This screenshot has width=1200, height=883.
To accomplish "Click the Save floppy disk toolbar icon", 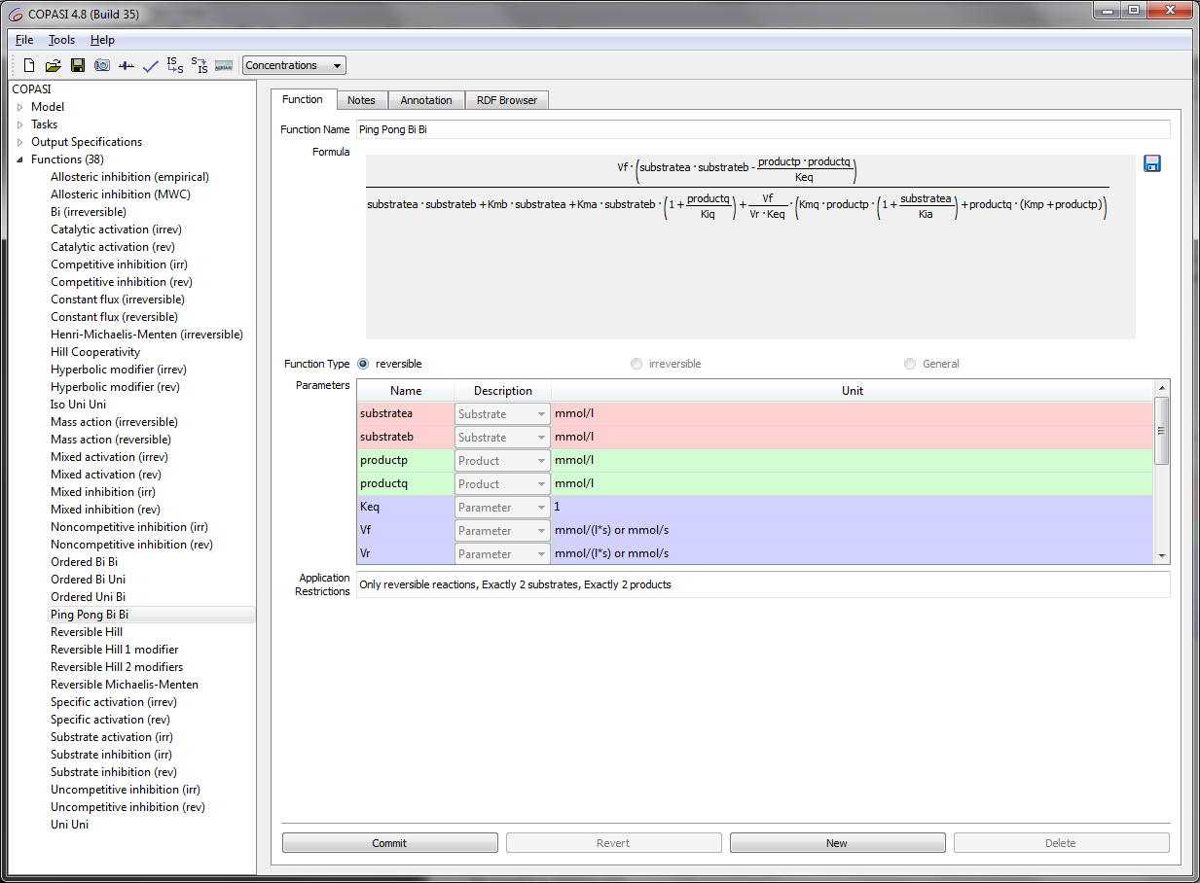I will point(78,66).
